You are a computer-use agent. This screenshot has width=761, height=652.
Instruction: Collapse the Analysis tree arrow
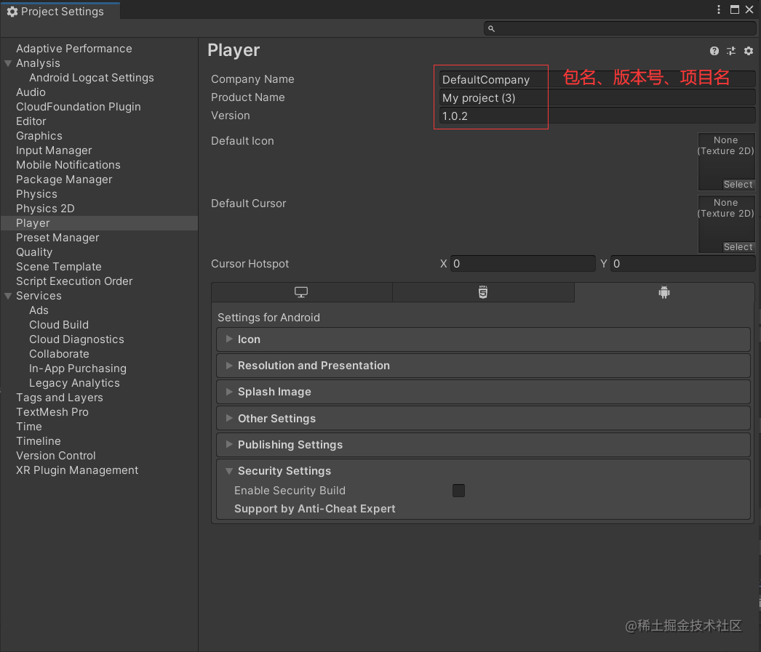pos(8,63)
